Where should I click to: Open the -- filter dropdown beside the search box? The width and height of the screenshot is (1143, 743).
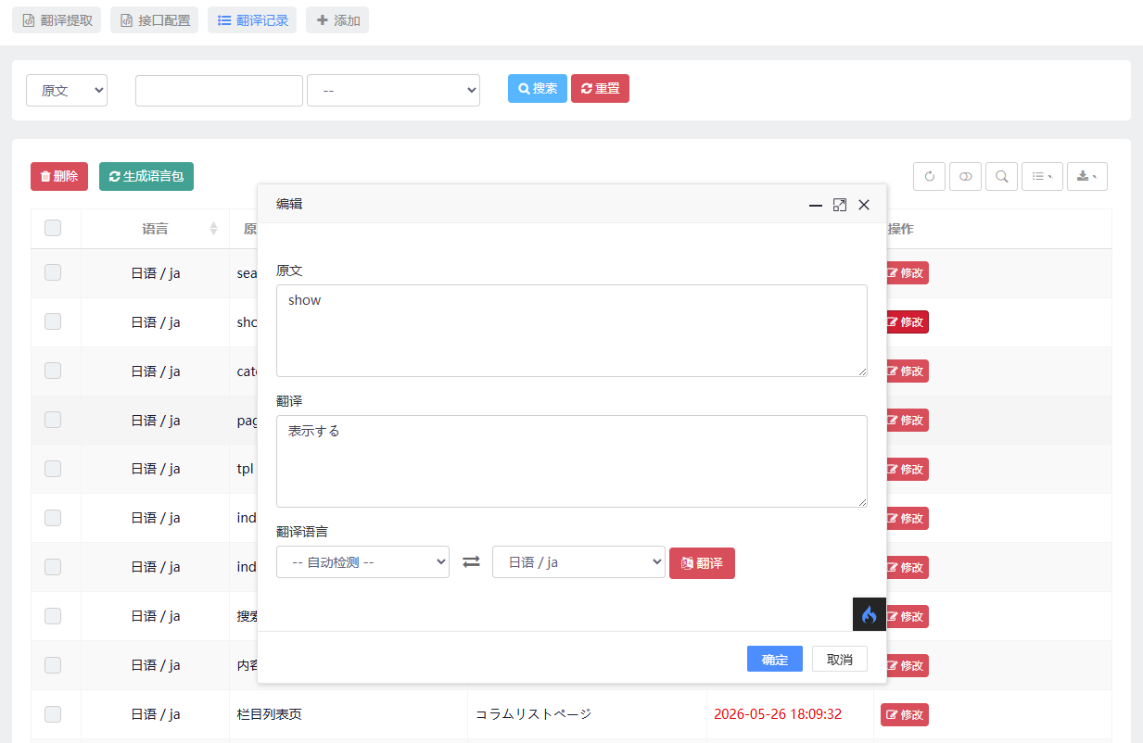[393, 90]
